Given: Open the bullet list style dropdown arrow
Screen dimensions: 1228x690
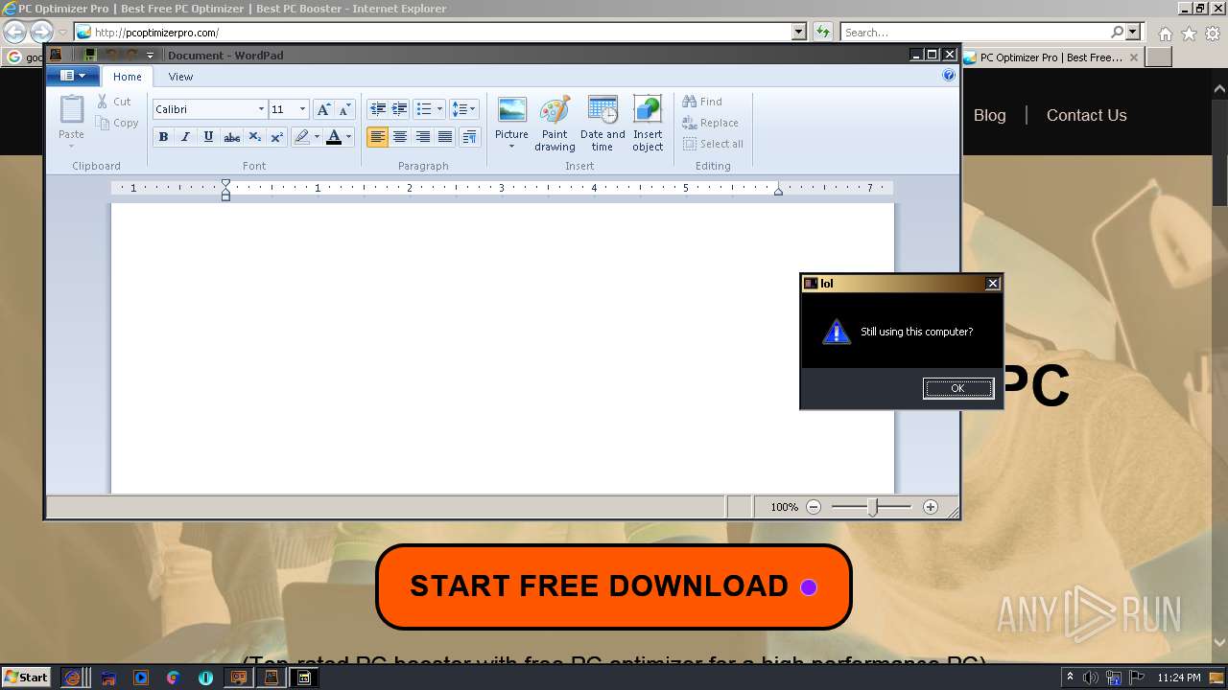Looking at the screenshot, I should tap(439, 109).
